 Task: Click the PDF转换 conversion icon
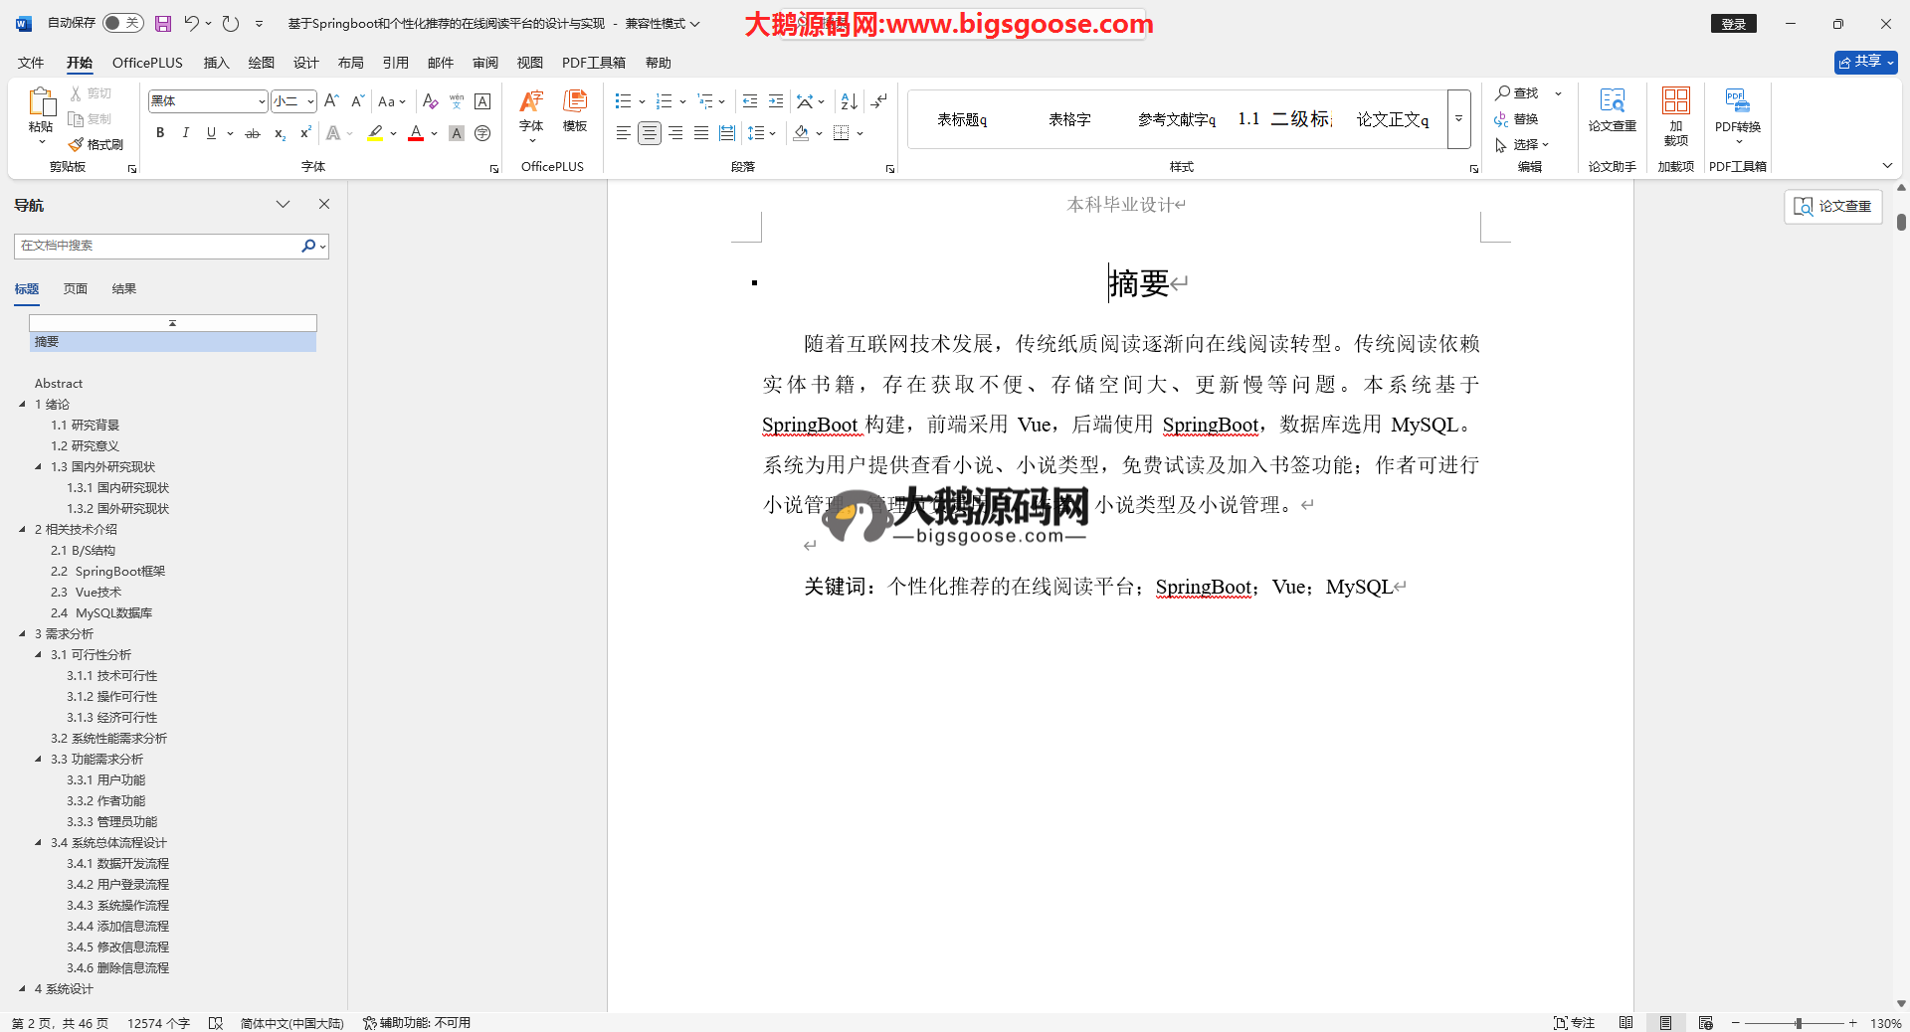point(1737,109)
